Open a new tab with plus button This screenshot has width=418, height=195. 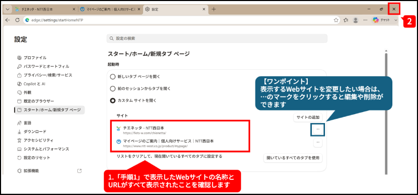click(x=214, y=9)
